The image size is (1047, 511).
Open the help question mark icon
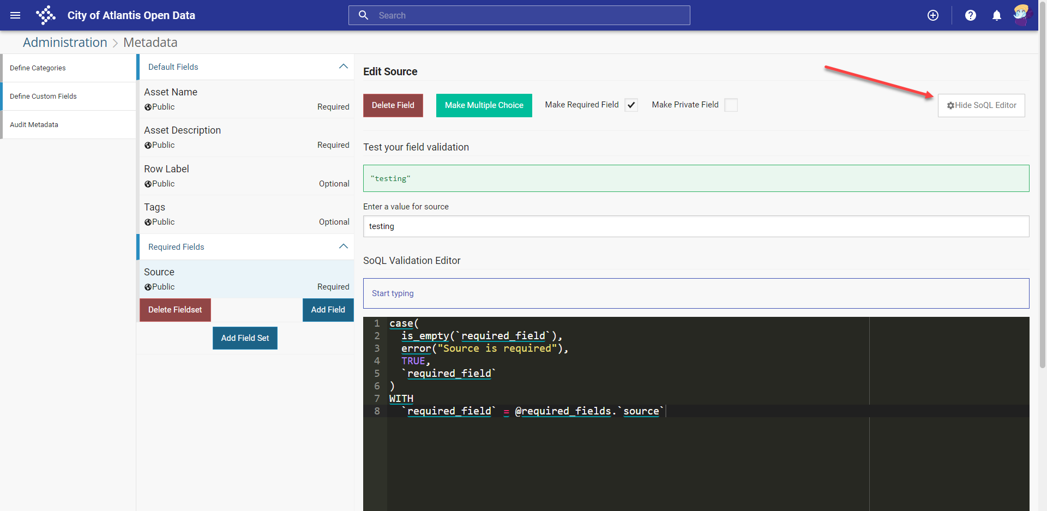(x=971, y=15)
